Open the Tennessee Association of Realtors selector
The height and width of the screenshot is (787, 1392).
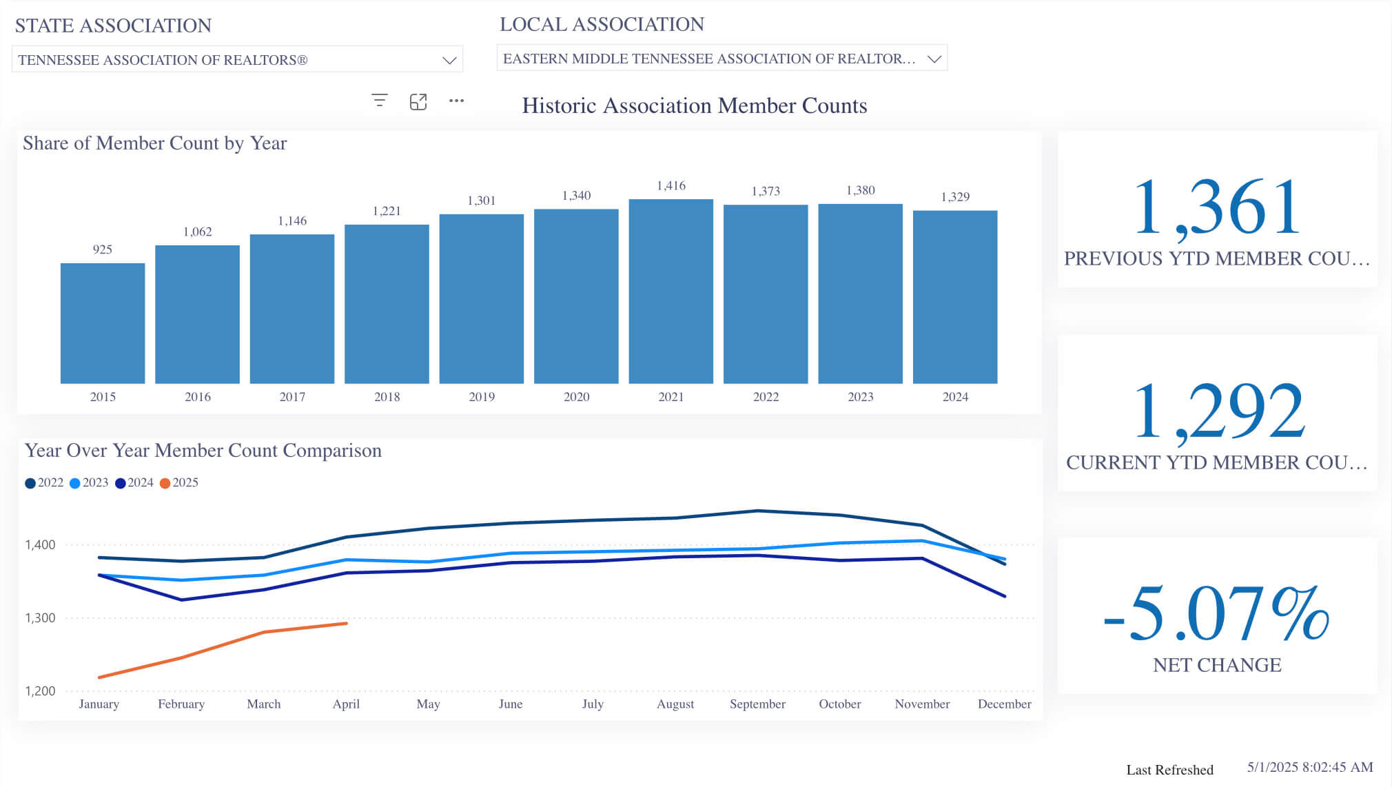(237, 59)
